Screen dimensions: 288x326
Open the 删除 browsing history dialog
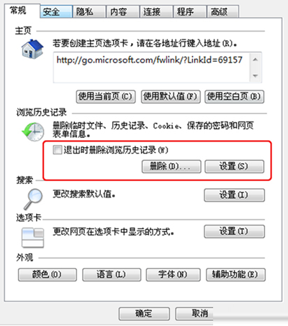click(x=171, y=167)
